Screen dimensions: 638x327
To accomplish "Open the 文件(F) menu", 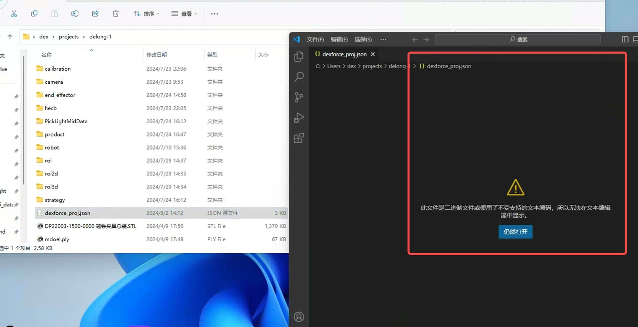I will point(315,39).
